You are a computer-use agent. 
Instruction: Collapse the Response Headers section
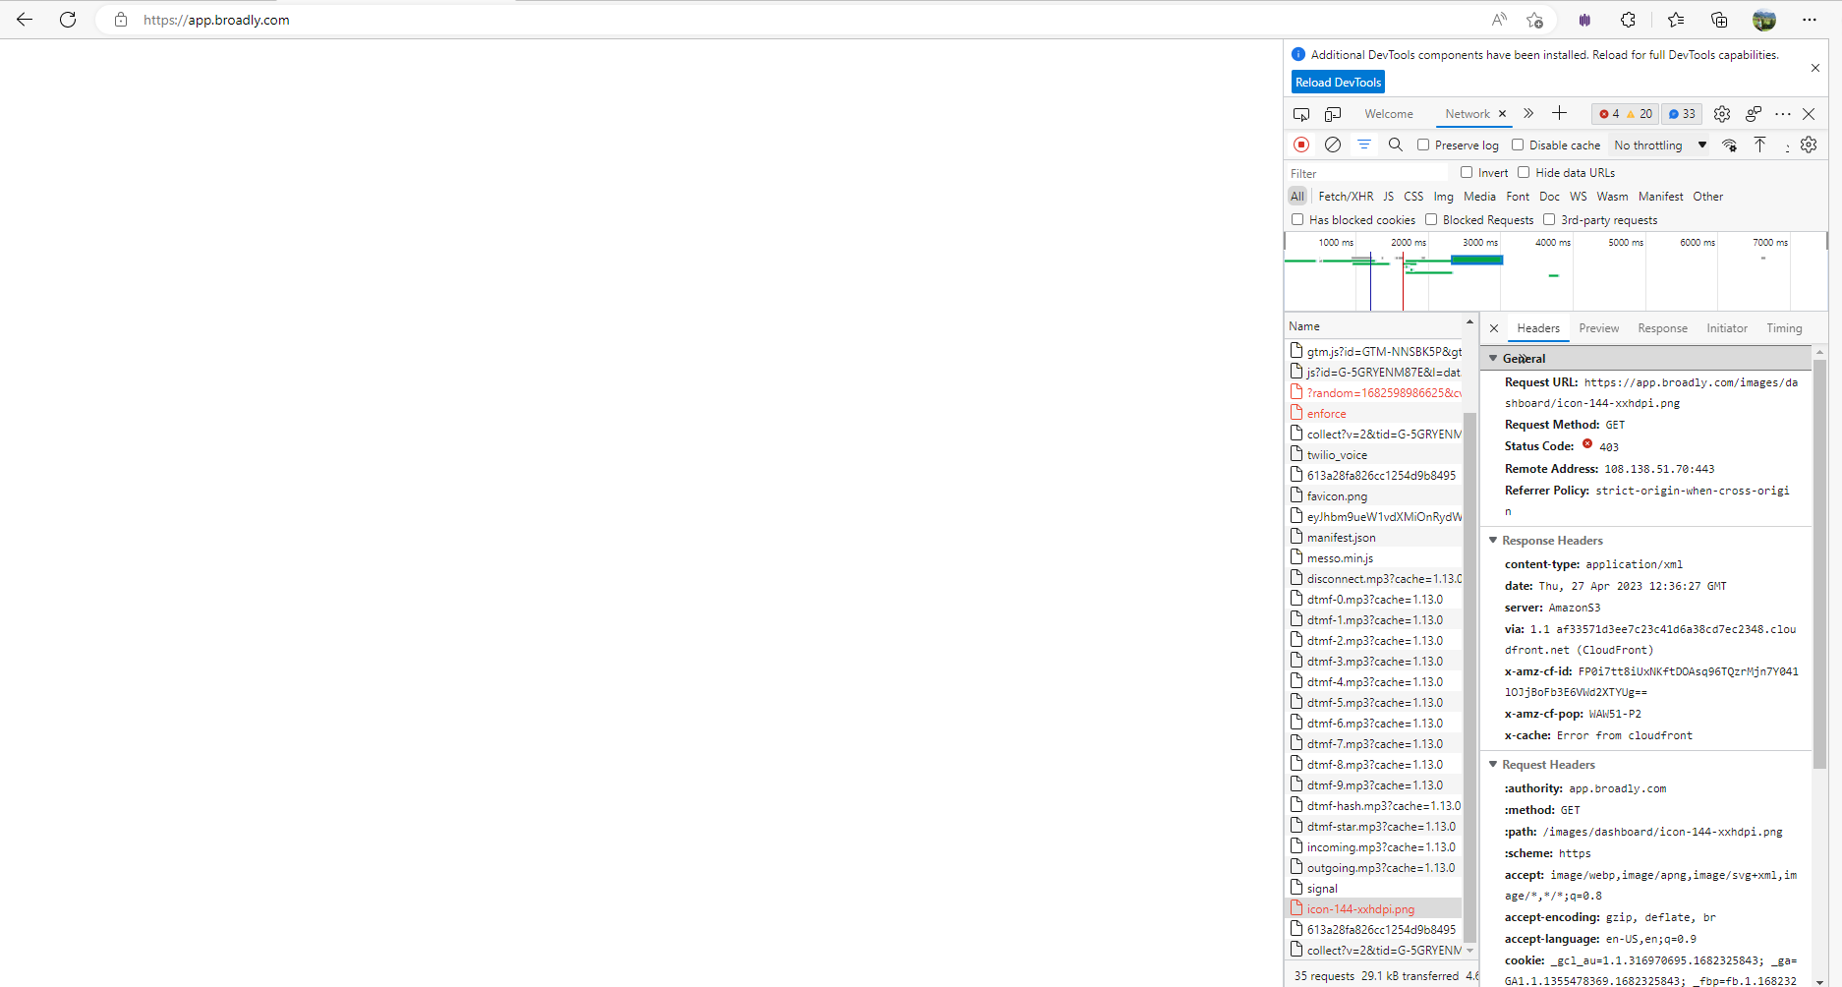(1493, 541)
